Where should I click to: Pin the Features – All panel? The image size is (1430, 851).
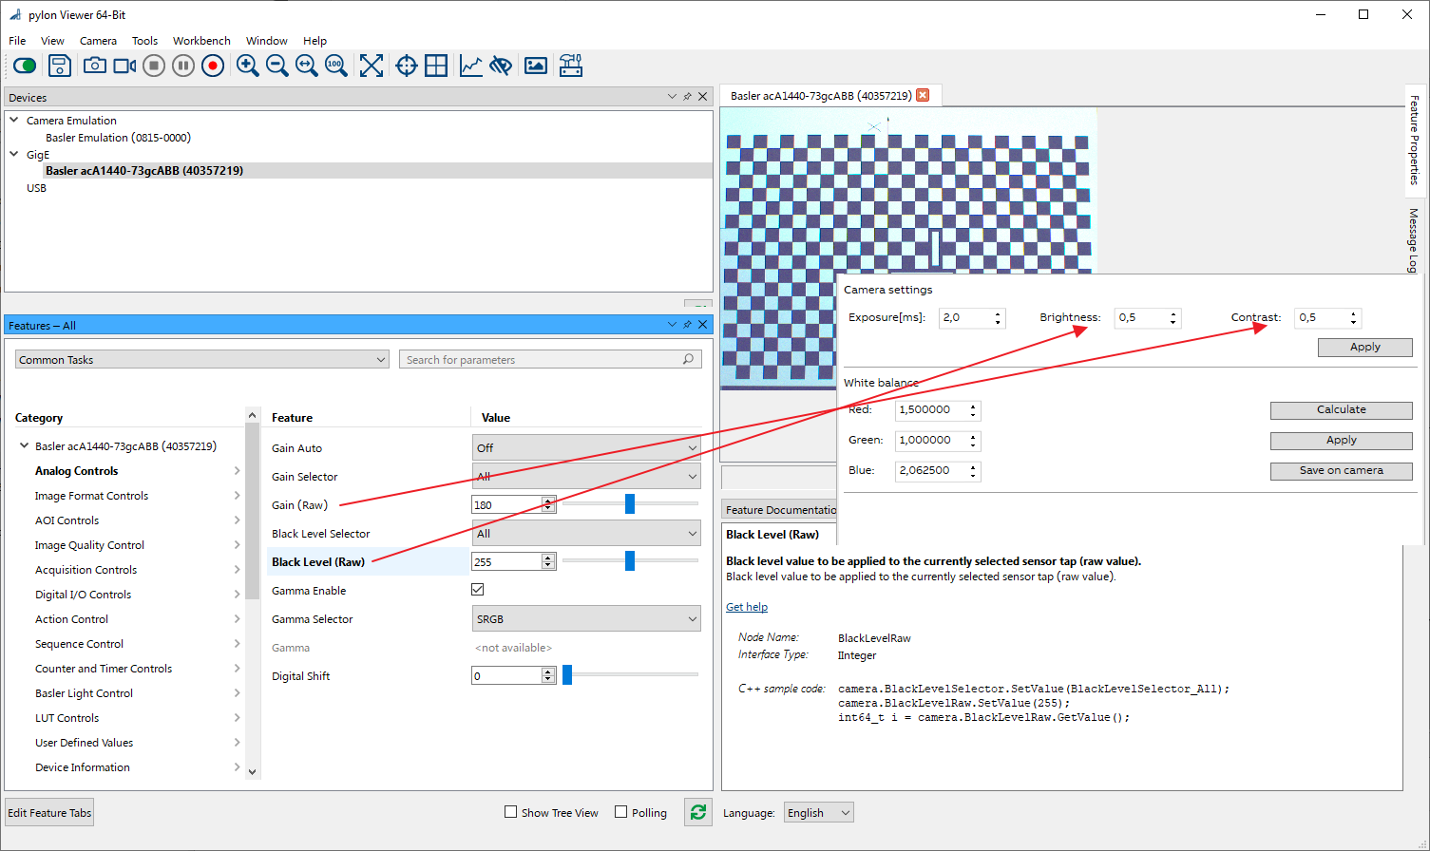point(687,325)
